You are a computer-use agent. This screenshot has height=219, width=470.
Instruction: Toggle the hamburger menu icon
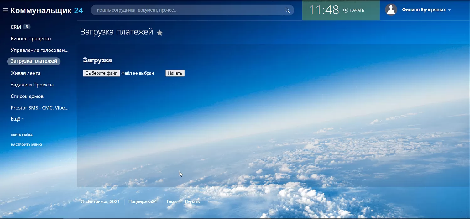[5, 10]
